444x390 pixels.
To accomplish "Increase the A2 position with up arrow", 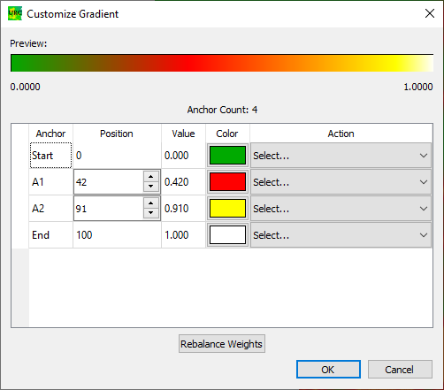I will pyautogui.click(x=151, y=203).
